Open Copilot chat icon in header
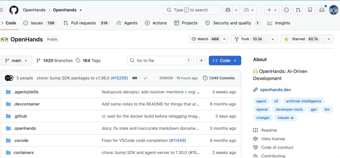 click(228, 10)
